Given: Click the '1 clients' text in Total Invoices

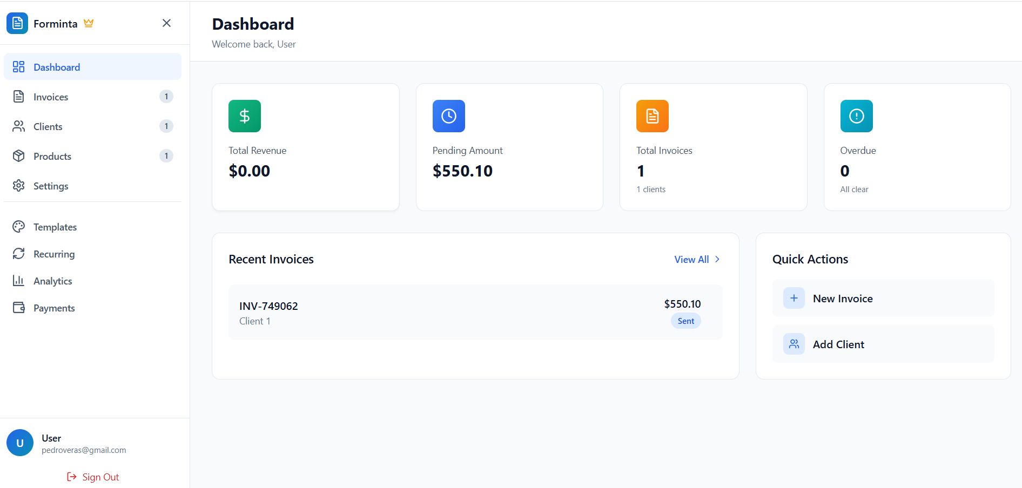Looking at the screenshot, I should [651, 189].
